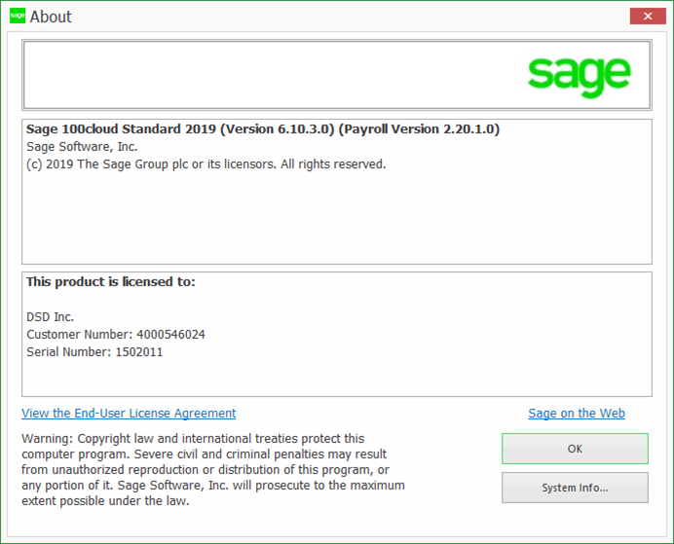Click the 2019 copyright notice line
This screenshot has width=674, height=544.
(x=206, y=164)
